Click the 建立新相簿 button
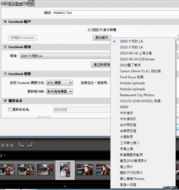Image resolution: width=179 pixels, height=190 pixels. click(101, 65)
